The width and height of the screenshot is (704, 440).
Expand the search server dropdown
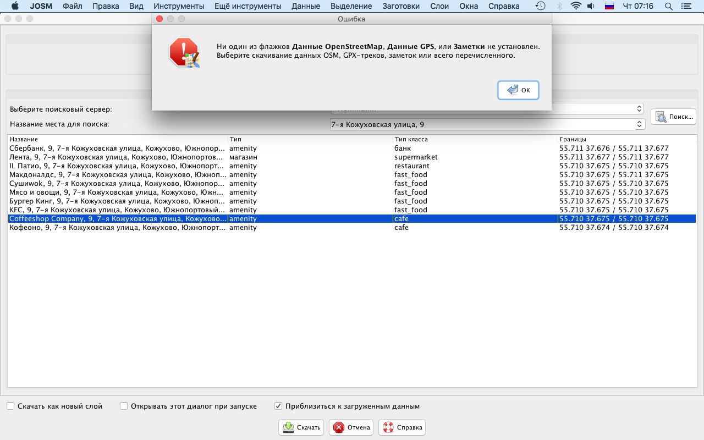pos(639,108)
